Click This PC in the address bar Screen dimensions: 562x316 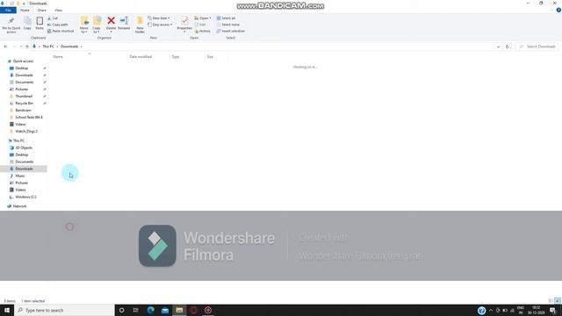(x=48, y=47)
